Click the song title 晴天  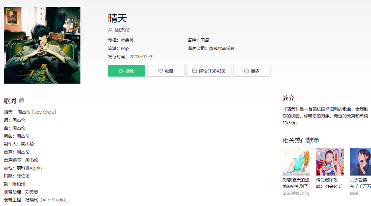(x=117, y=18)
